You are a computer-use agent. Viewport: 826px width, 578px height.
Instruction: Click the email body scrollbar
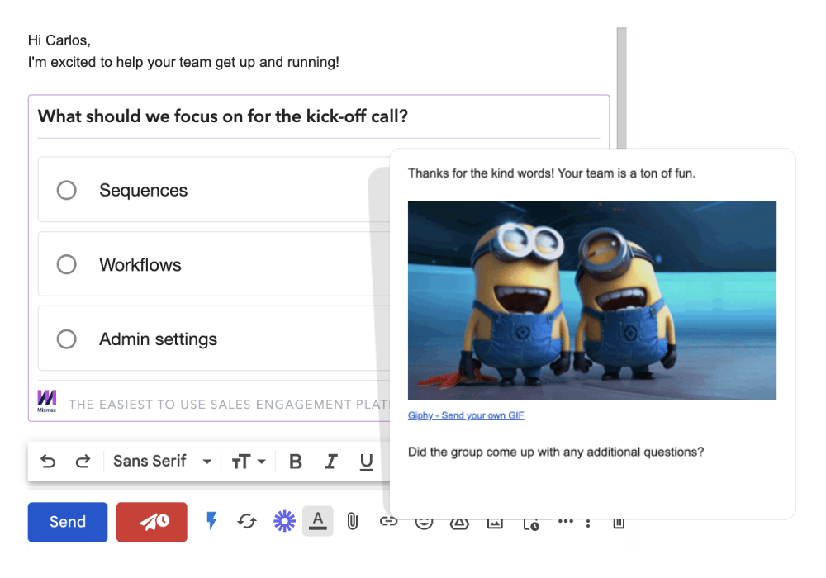pos(622,88)
